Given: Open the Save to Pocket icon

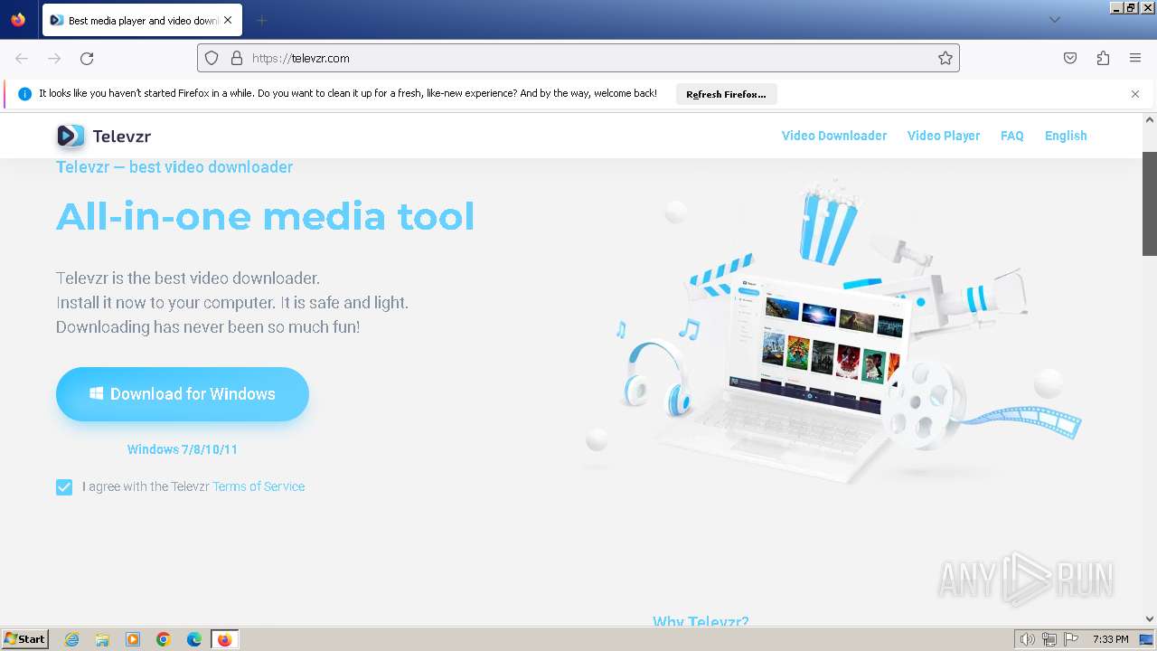Looking at the screenshot, I should 1070,58.
